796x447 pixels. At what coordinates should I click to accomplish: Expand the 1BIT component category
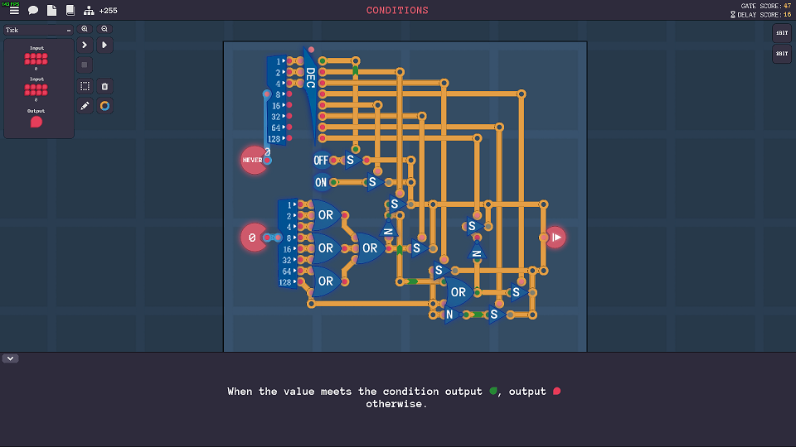pyautogui.click(x=781, y=33)
